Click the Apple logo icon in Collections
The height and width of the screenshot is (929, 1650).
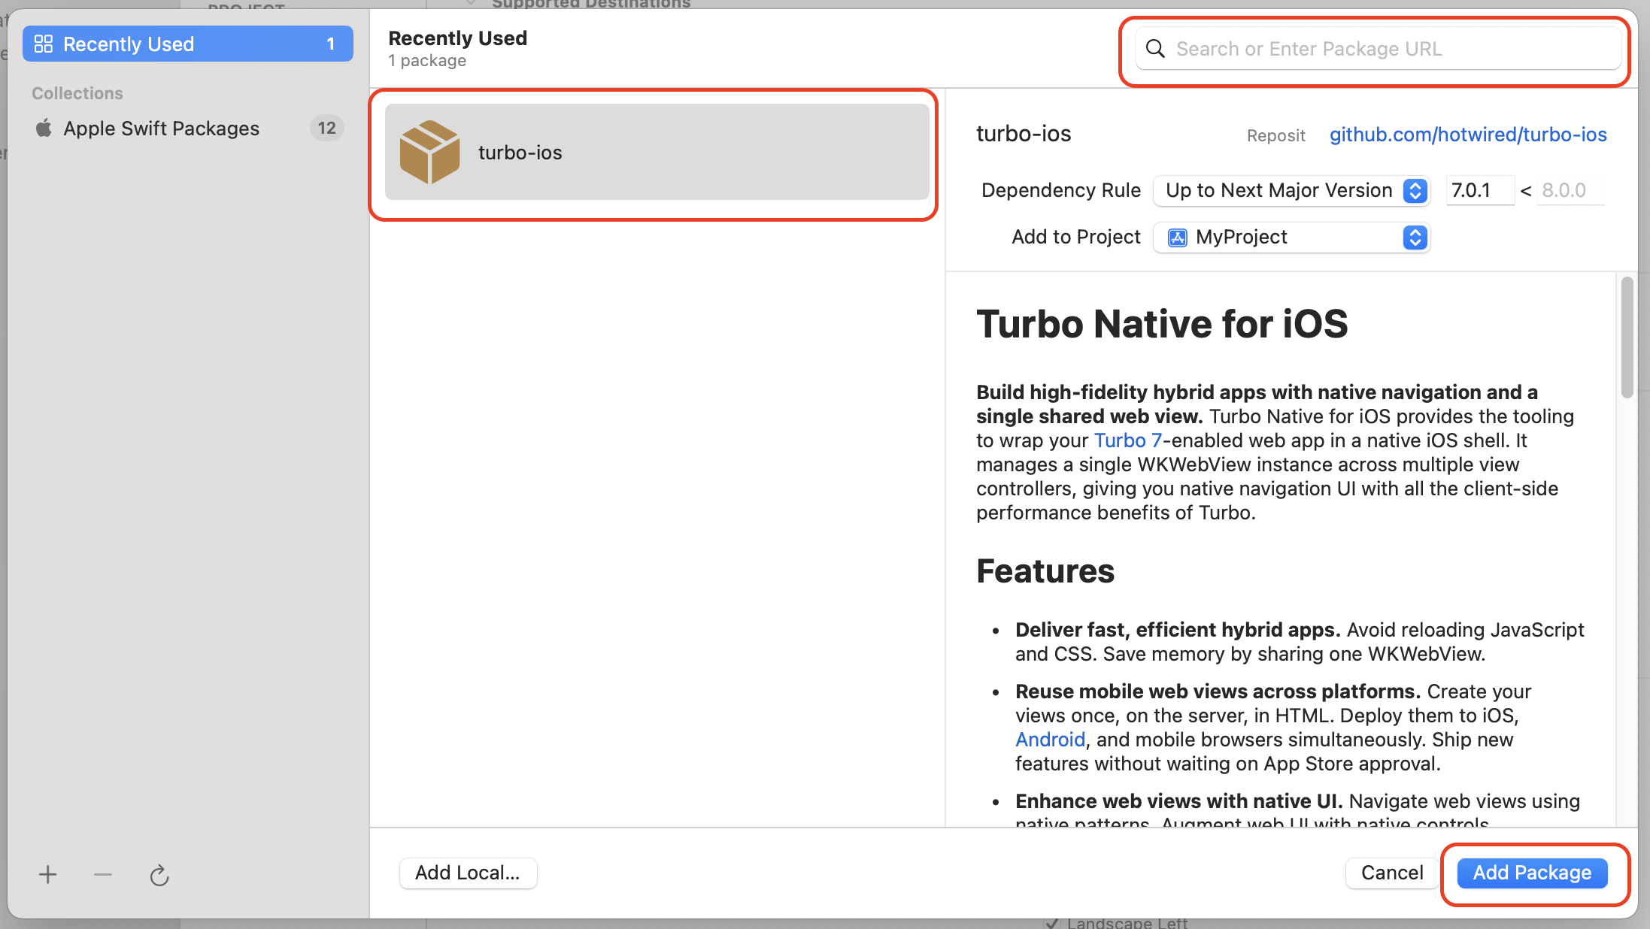[44, 128]
